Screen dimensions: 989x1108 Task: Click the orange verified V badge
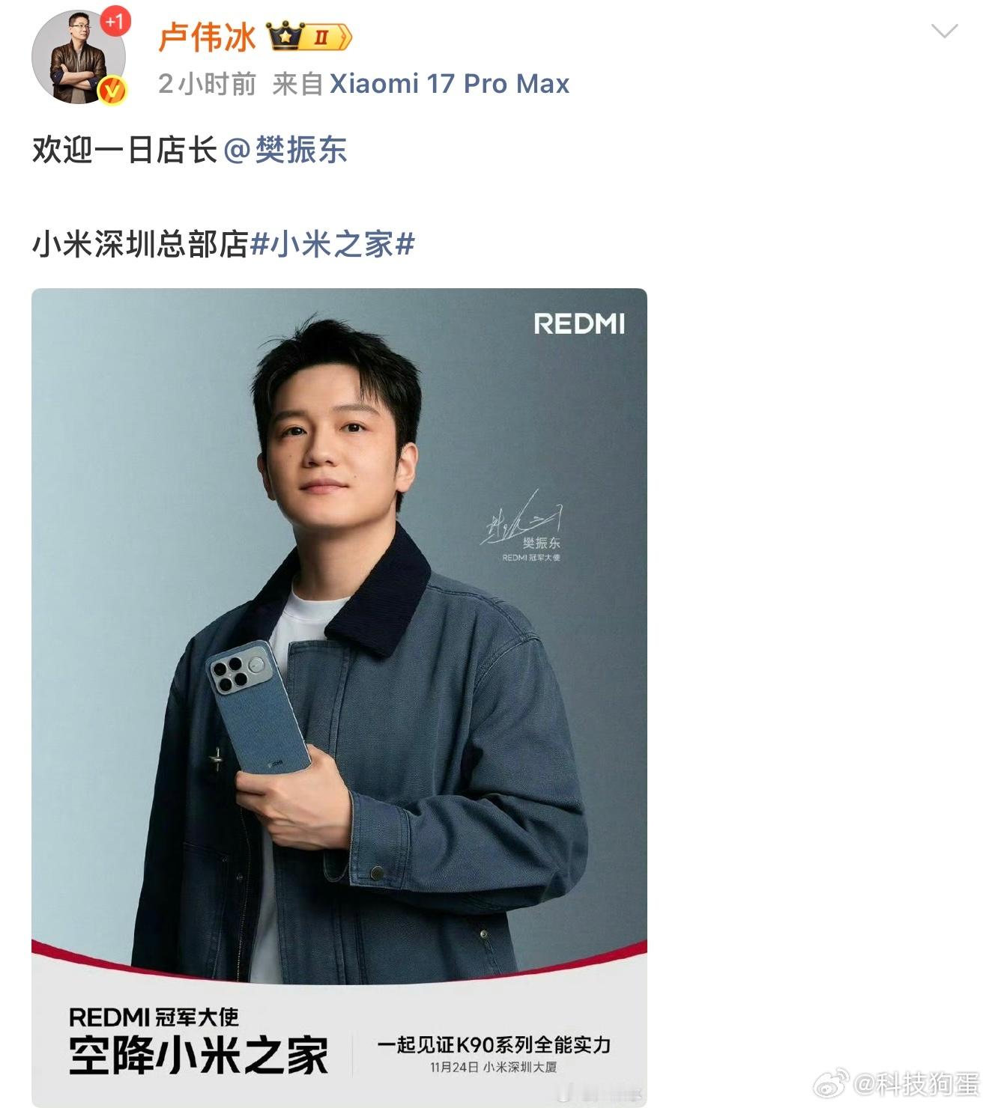click(113, 91)
